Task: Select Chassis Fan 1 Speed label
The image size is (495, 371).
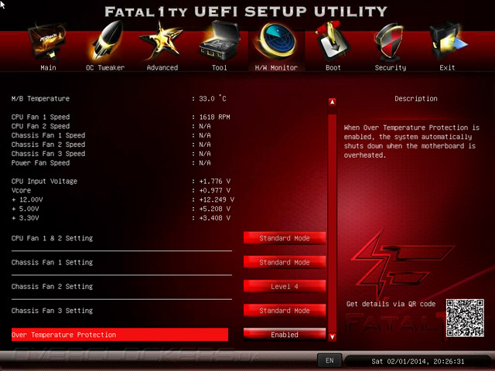Action: point(48,135)
